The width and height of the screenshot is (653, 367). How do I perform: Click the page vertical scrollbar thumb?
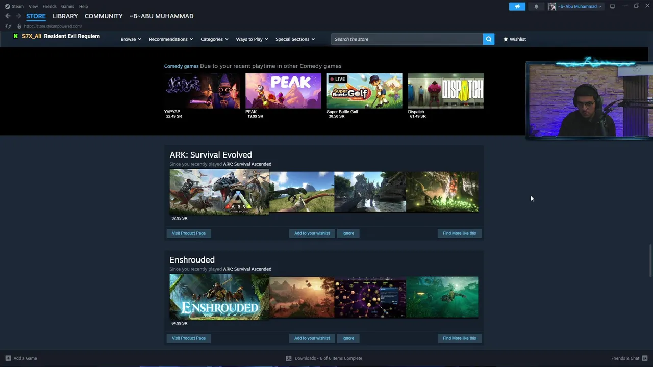[x=650, y=261]
